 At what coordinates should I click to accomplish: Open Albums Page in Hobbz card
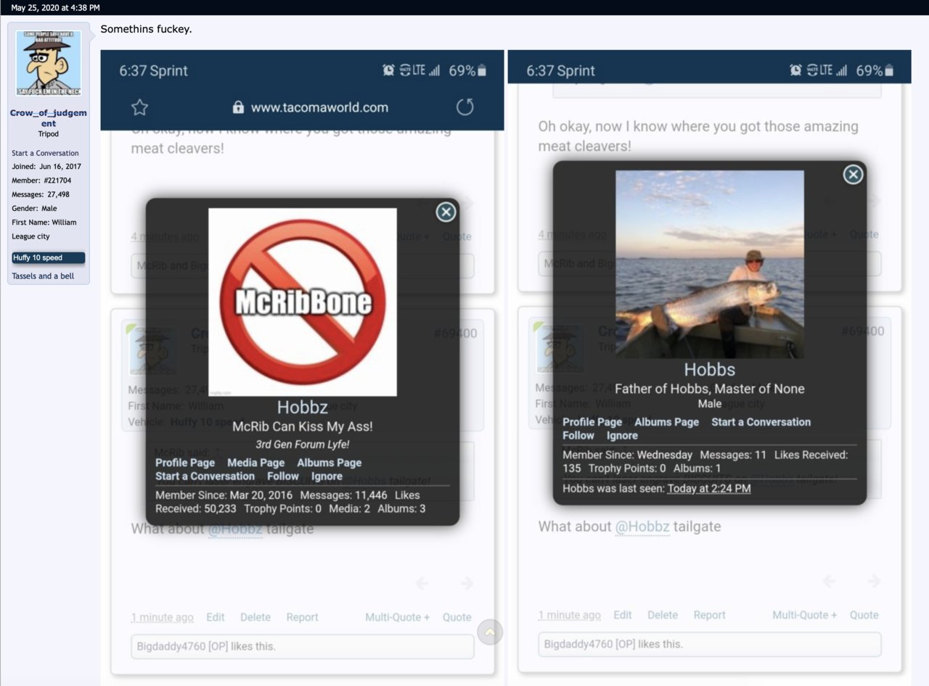330,463
